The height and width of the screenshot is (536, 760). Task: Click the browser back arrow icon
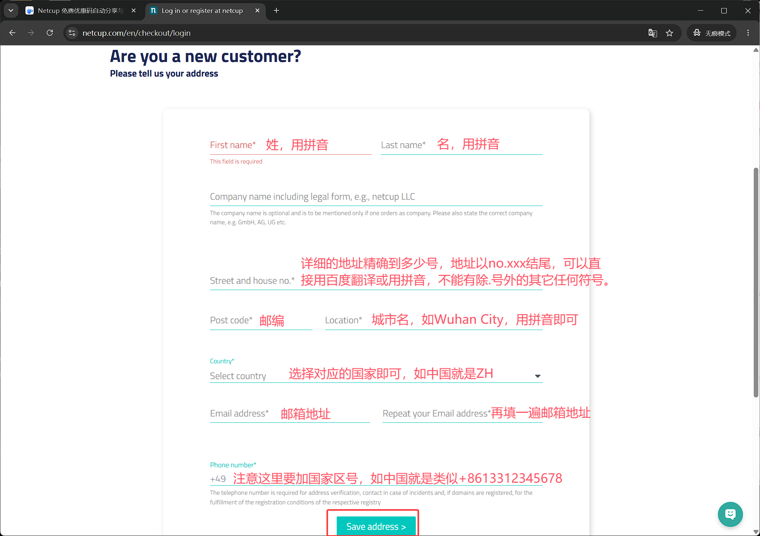[x=12, y=33]
